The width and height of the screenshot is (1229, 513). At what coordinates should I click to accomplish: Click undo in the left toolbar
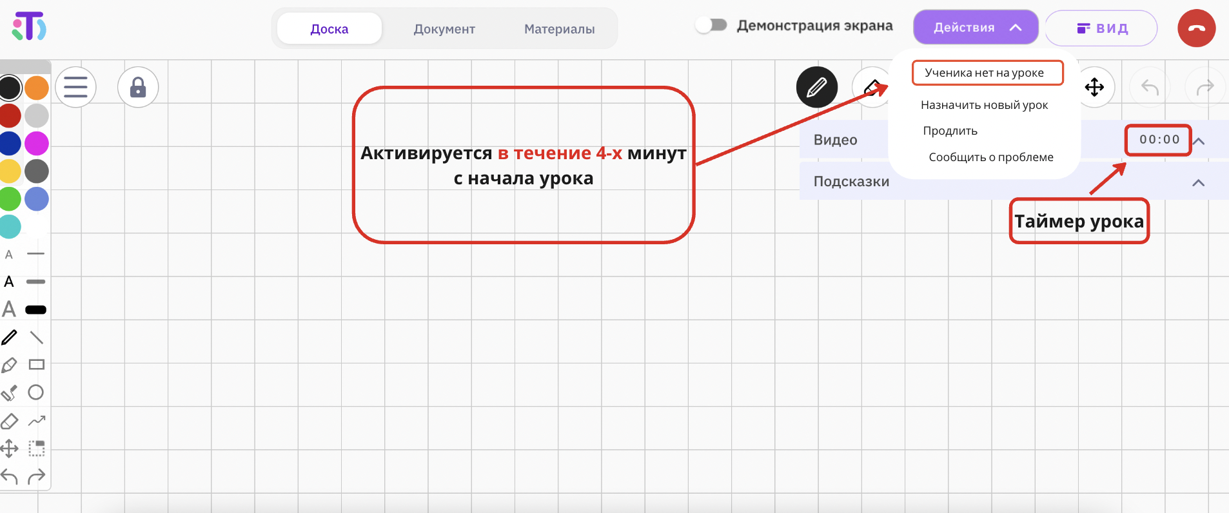coord(9,476)
